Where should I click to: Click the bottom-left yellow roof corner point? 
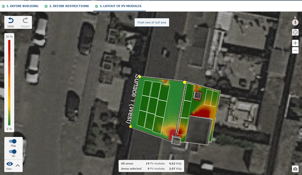pyautogui.click(x=130, y=126)
